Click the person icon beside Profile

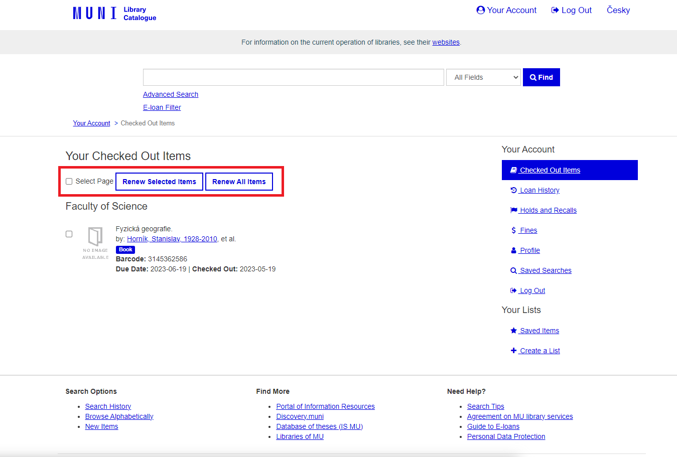pos(513,250)
